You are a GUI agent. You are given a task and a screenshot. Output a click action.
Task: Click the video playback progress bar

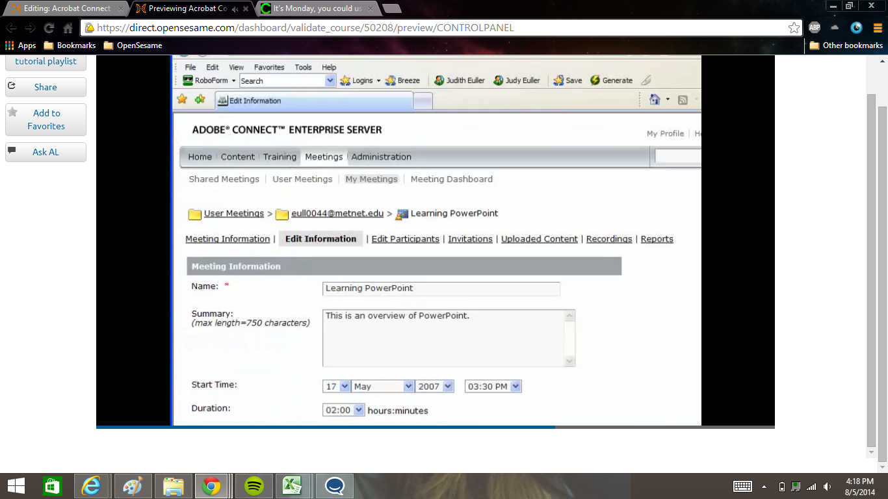click(436, 427)
